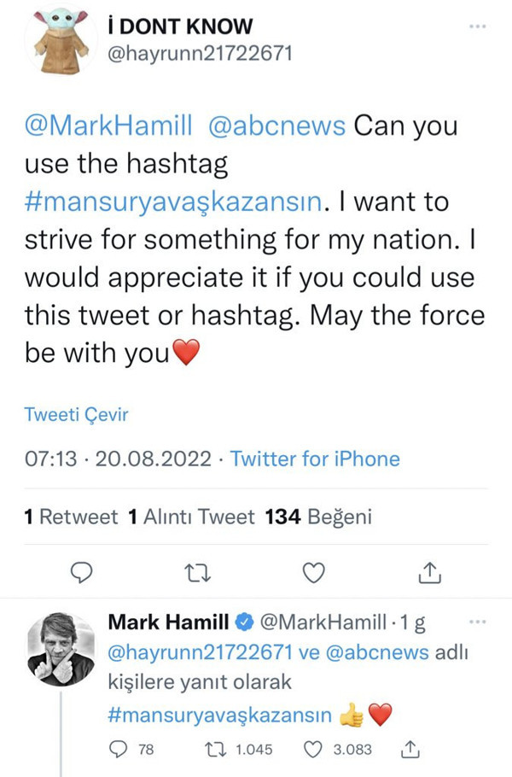This screenshot has height=777, width=512.
Task: Open the more options menu on the main tweet
Action: (x=476, y=26)
